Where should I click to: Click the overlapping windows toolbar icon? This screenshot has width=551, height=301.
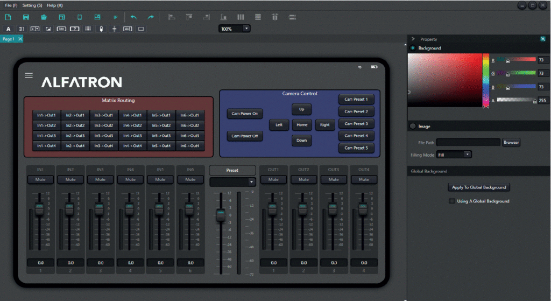pos(62,17)
